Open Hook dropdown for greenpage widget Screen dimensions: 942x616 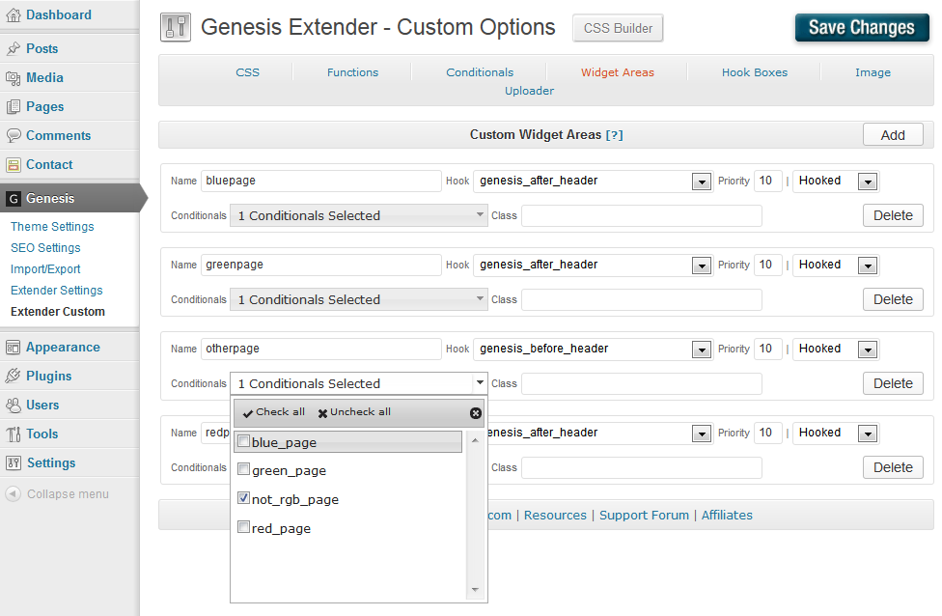701,266
